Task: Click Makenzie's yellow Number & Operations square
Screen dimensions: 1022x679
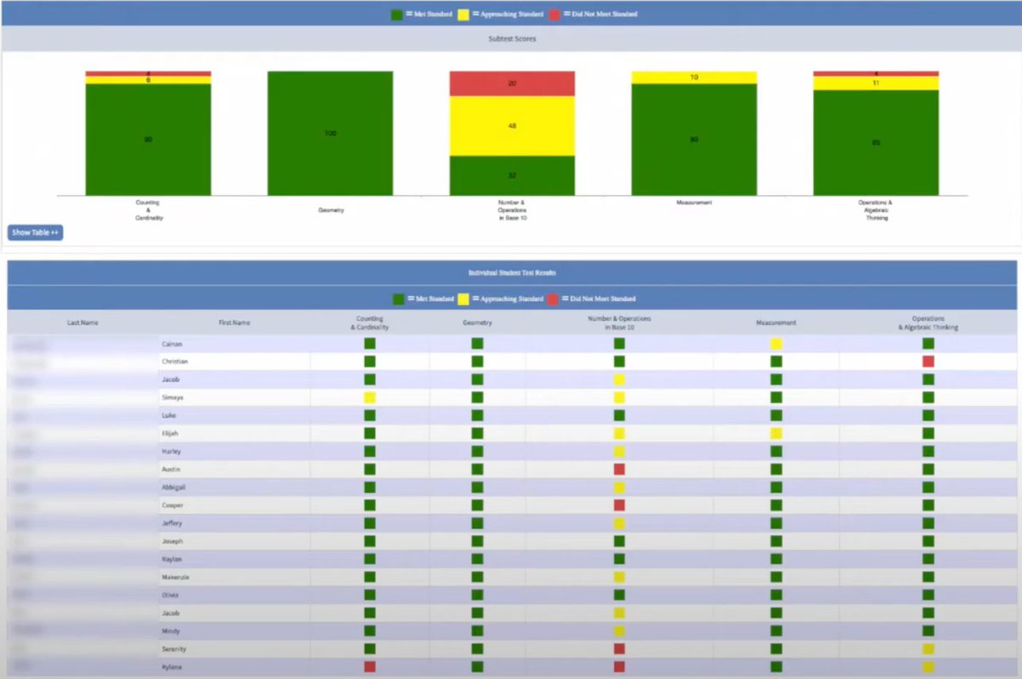Action: (619, 577)
